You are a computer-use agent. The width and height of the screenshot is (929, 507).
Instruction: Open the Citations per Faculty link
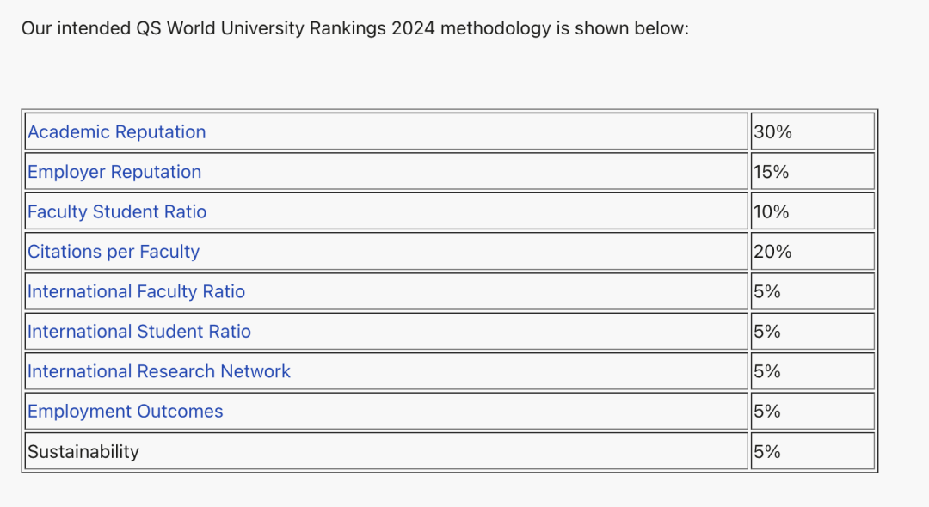[114, 252]
